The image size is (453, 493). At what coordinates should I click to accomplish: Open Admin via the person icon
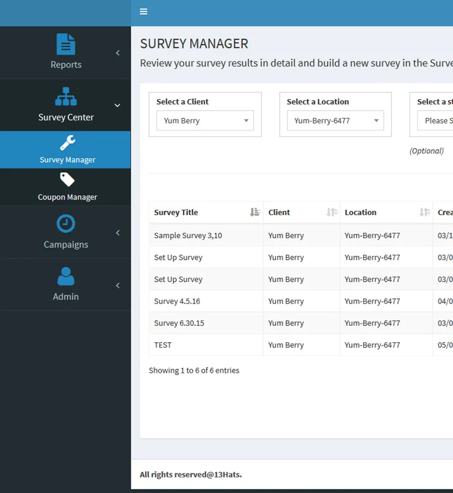click(x=66, y=276)
